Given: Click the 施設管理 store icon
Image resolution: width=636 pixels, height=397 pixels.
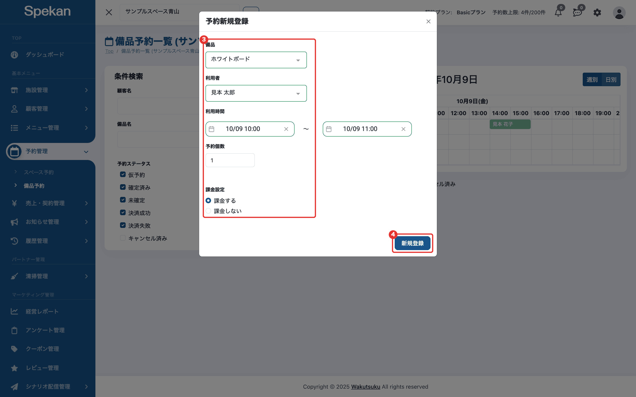Looking at the screenshot, I should (14, 90).
